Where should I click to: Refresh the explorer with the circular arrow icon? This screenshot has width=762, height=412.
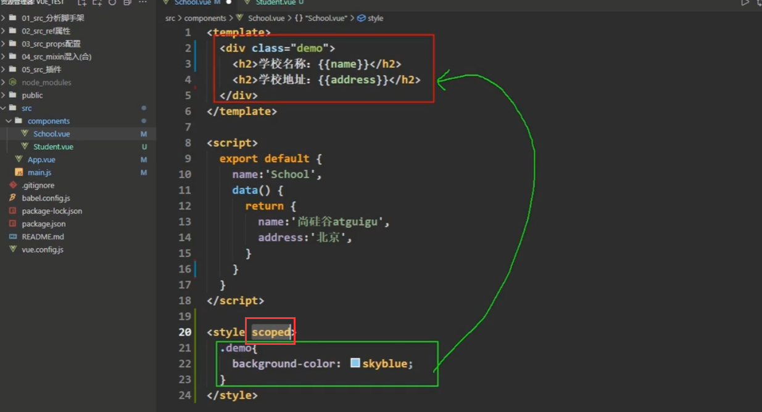[x=112, y=2]
